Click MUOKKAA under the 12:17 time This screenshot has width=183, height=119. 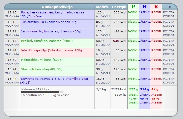12,44
